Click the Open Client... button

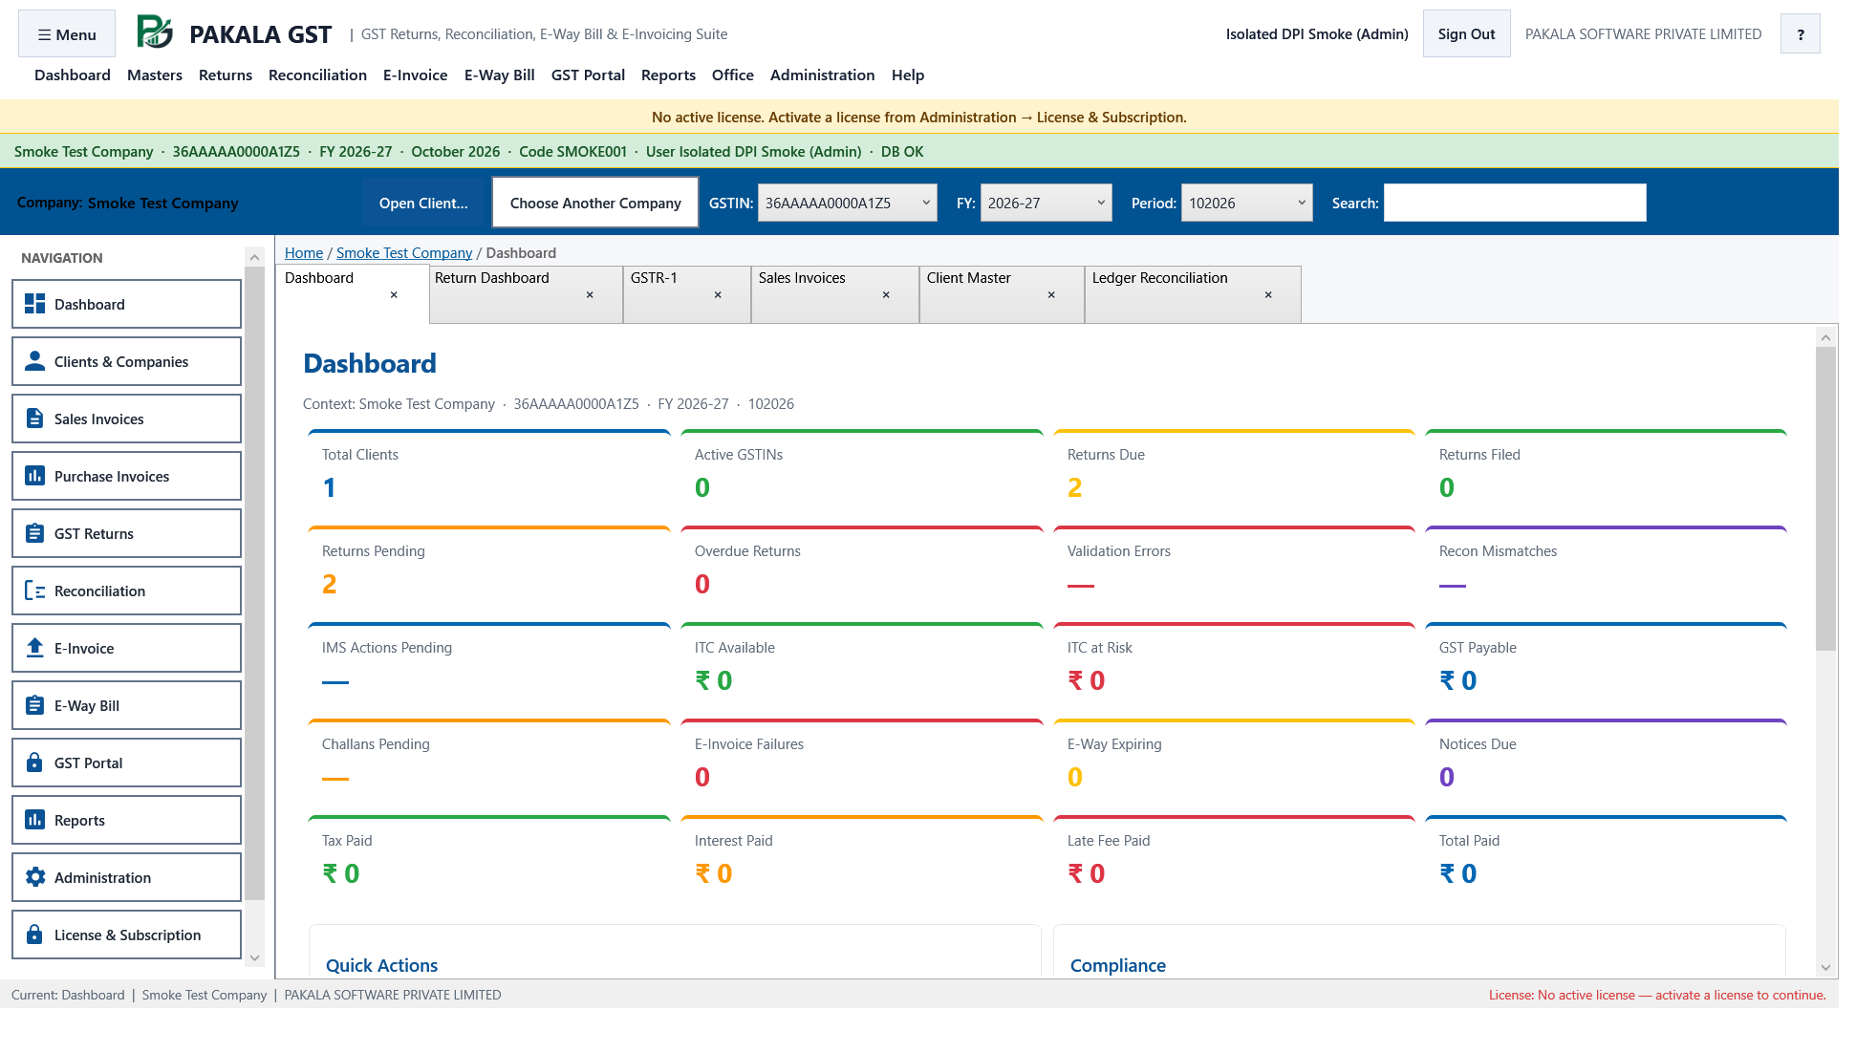tap(423, 203)
